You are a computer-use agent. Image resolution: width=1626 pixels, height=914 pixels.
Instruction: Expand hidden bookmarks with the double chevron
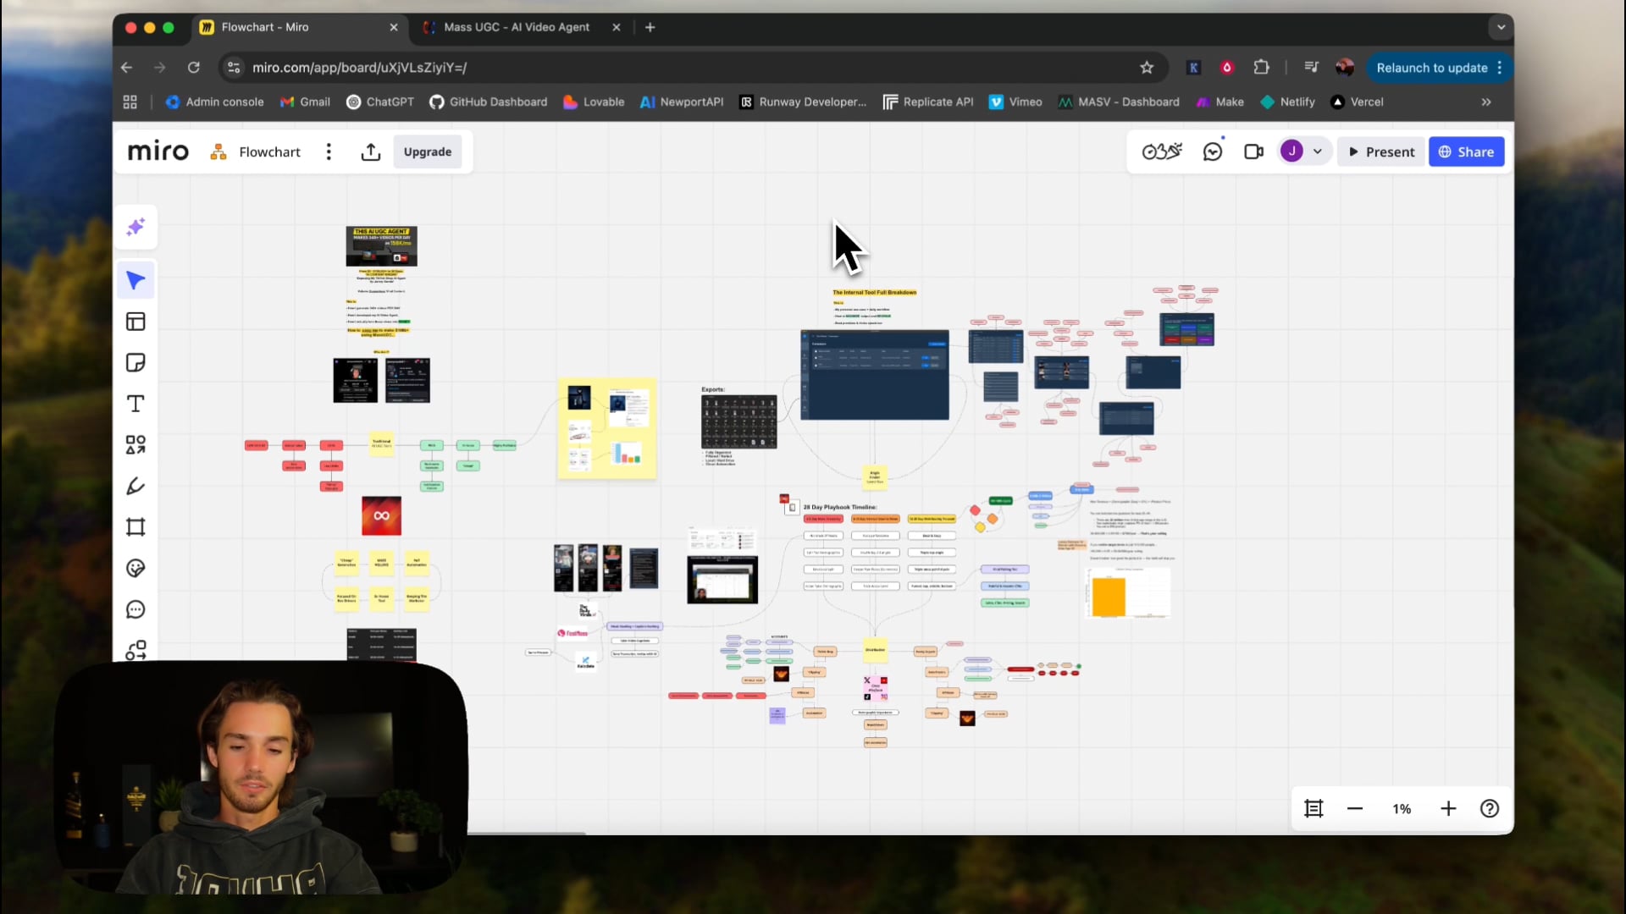tap(1487, 102)
